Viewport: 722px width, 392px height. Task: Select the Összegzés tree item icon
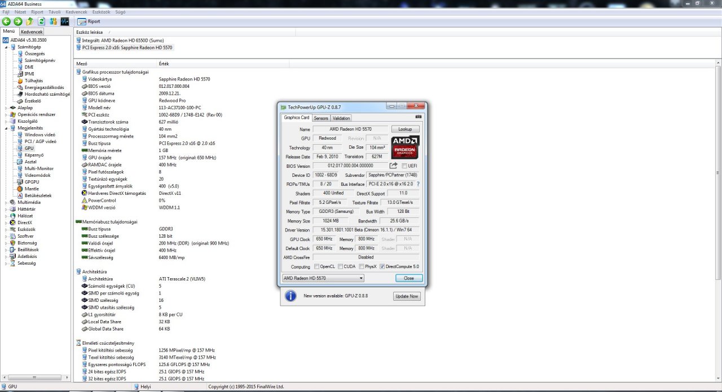[20, 54]
